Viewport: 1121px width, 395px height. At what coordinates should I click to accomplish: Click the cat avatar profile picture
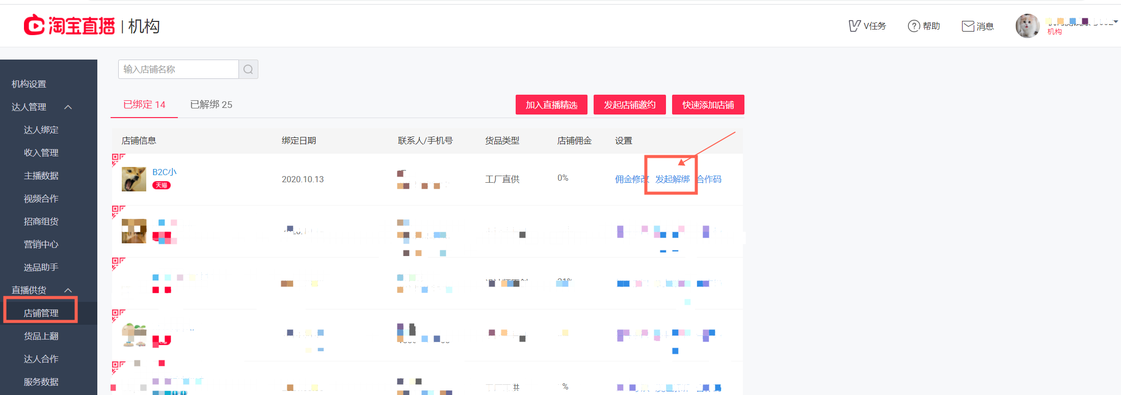click(1027, 26)
